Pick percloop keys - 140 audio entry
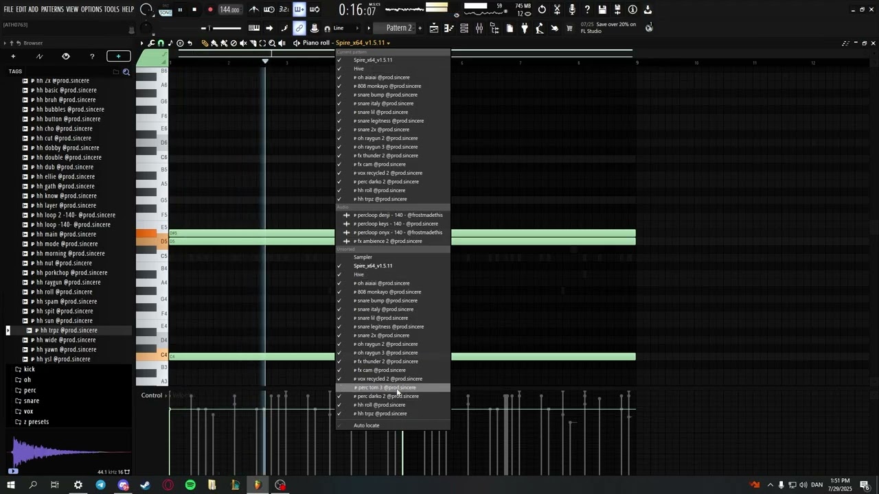The width and height of the screenshot is (879, 494). coord(393,224)
